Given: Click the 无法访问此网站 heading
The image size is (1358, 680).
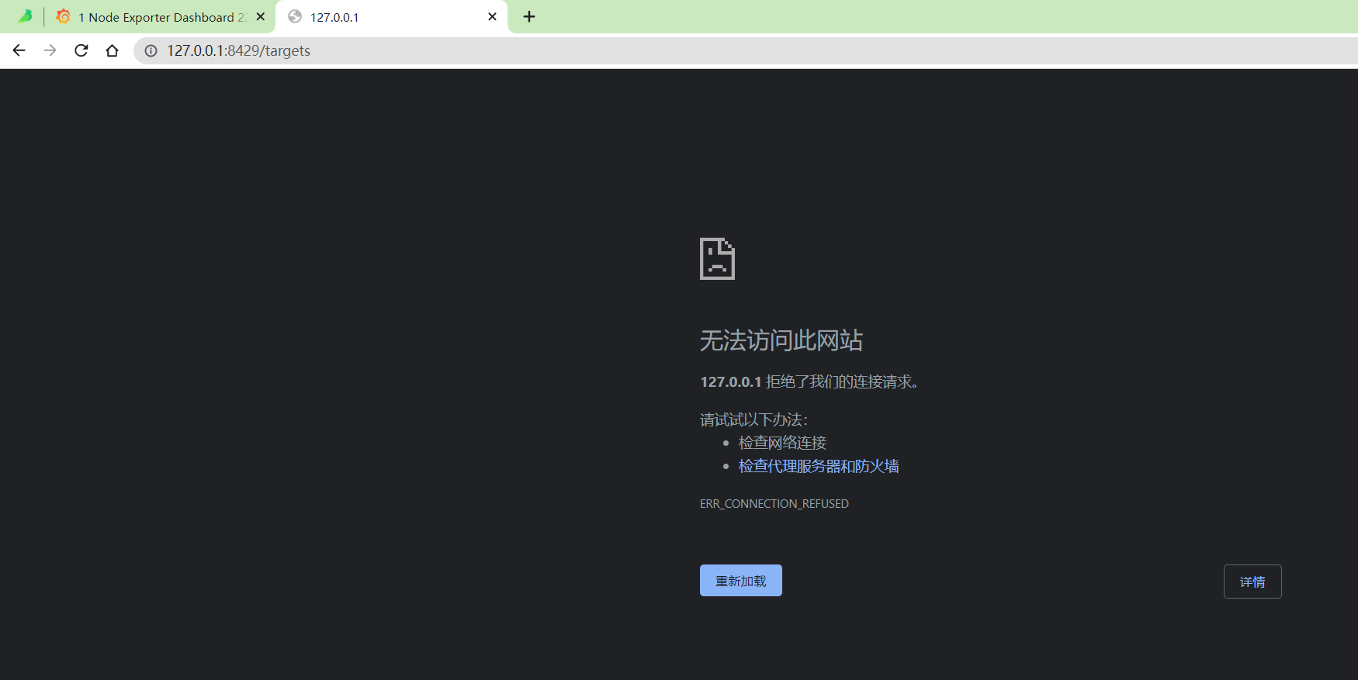Looking at the screenshot, I should pyautogui.click(x=781, y=340).
